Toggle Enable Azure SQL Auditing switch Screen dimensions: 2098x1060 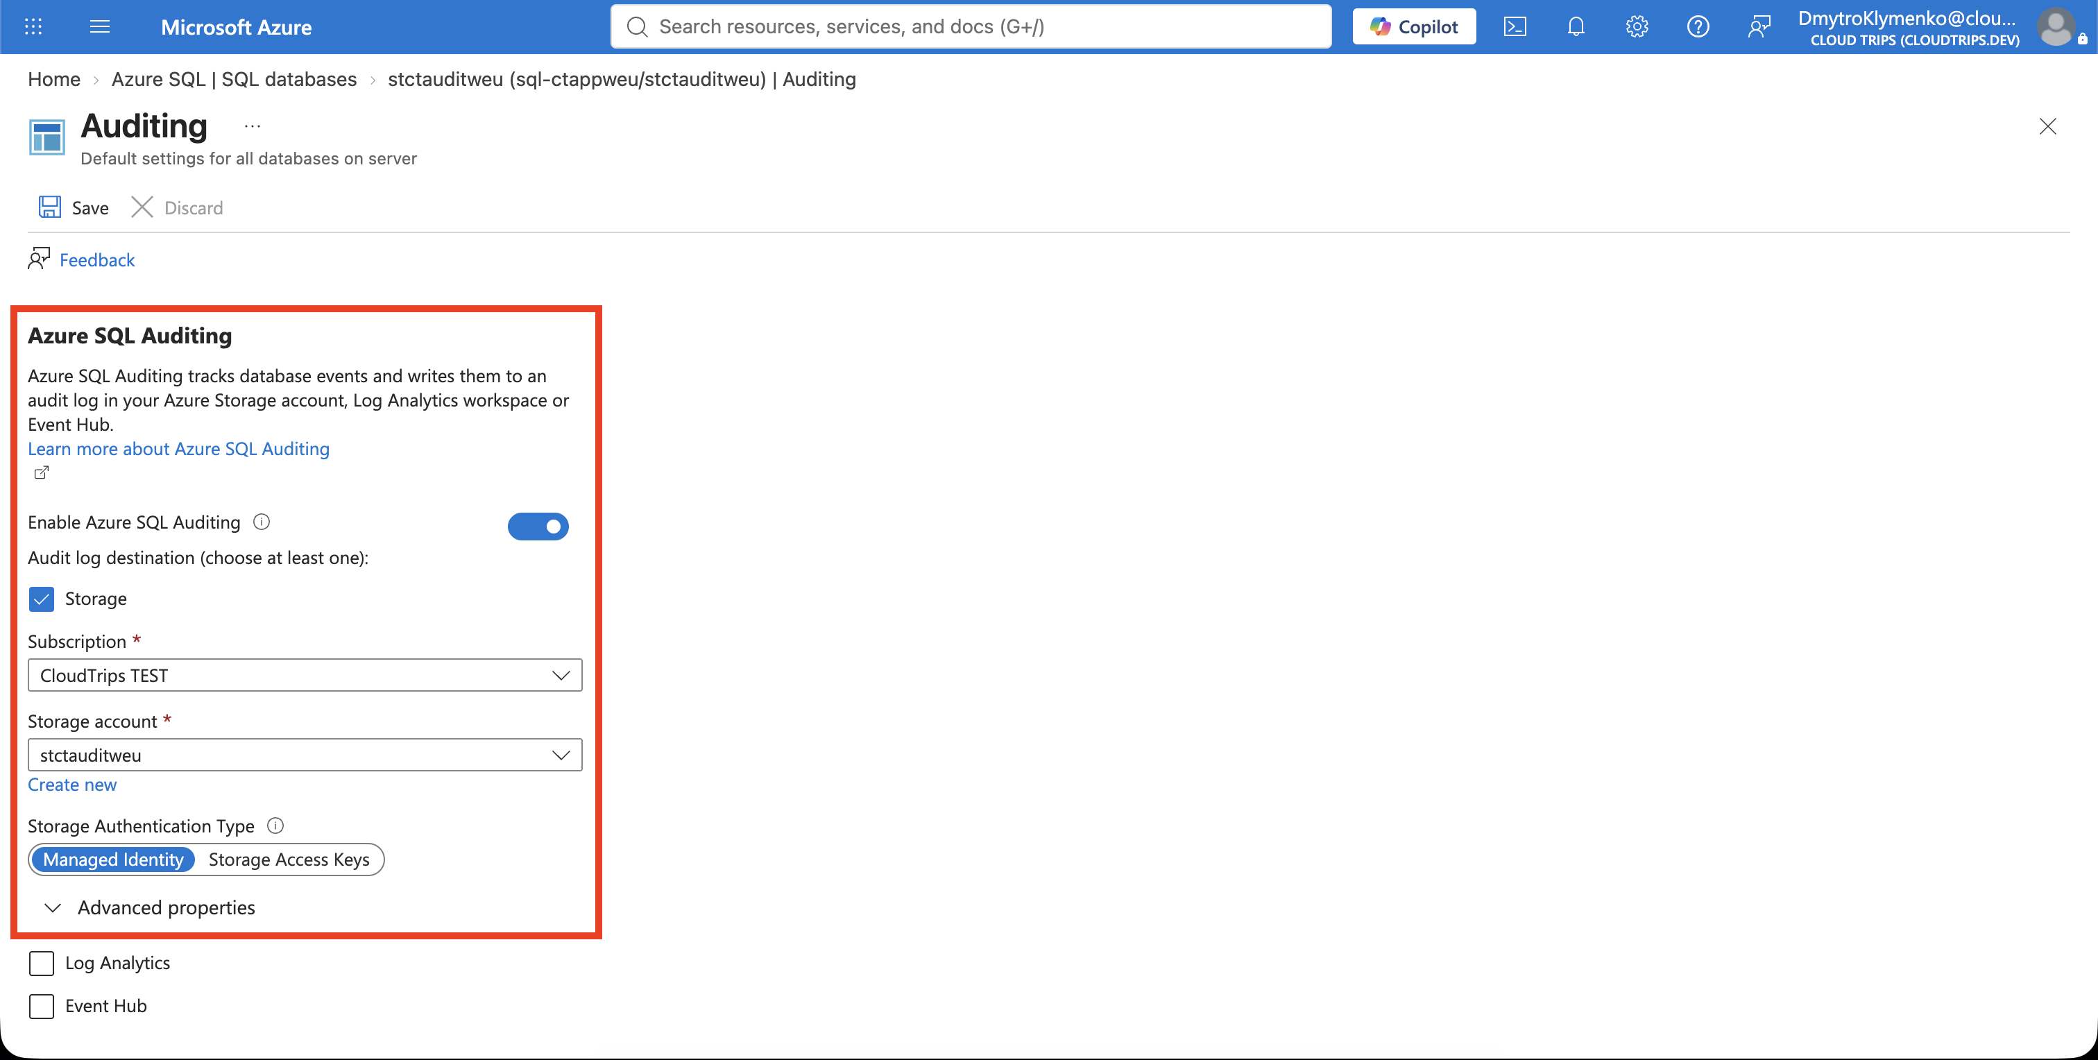[538, 526]
